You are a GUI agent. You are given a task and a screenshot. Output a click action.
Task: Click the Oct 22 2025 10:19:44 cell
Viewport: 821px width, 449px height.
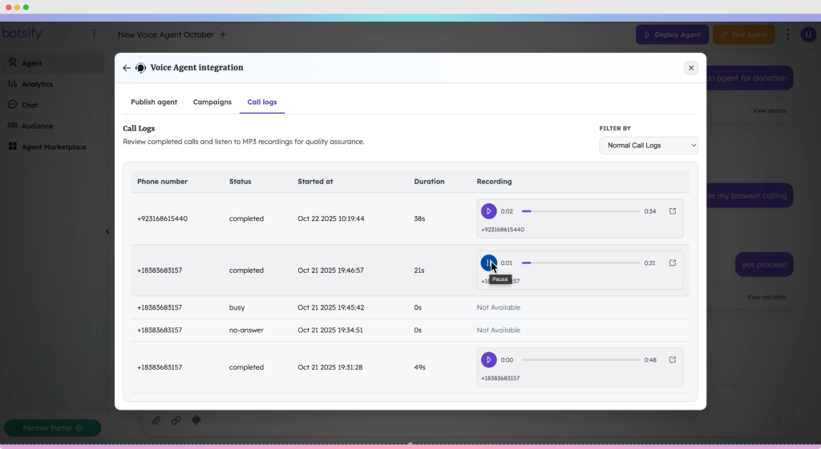pos(331,218)
